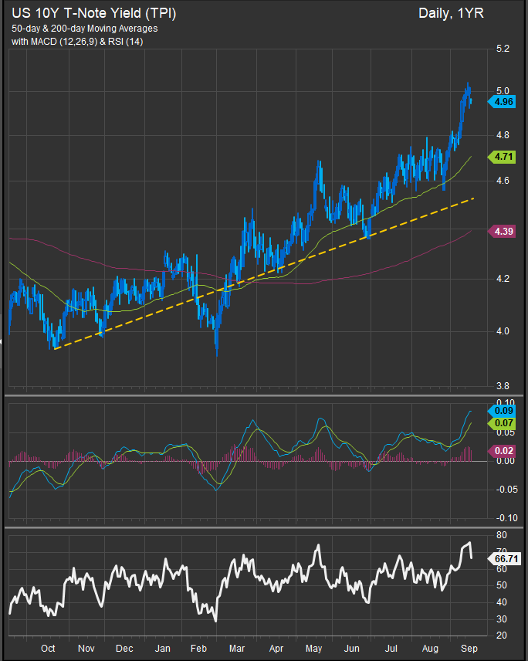The image size is (528, 661).
Task: Click the Feb month label on time axis
Action: click(x=198, y=649)
